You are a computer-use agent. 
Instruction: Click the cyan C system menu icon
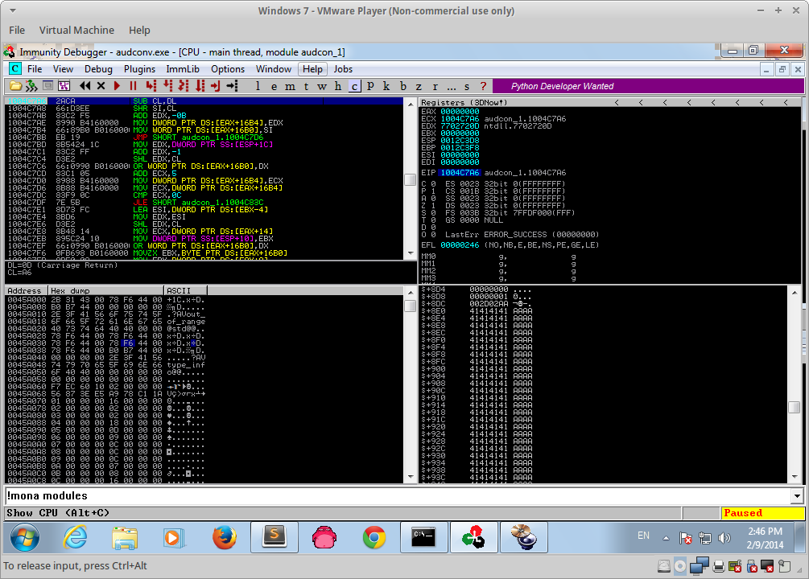[x=15, y=68]
